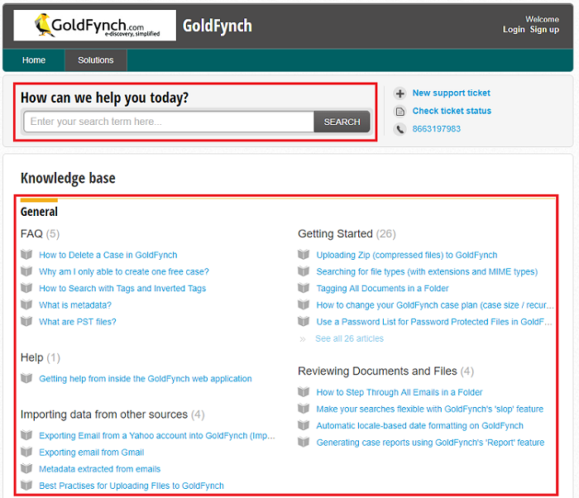
Task: Open article Why am I only able to create one free case?
Action: 124,271
